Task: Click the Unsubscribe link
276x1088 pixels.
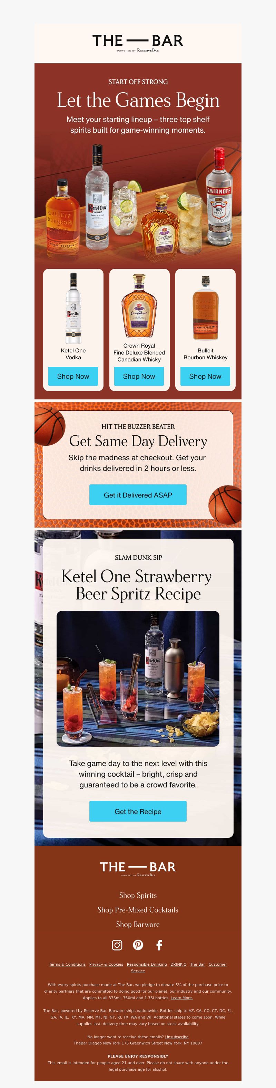Action: coord(177,1037)
